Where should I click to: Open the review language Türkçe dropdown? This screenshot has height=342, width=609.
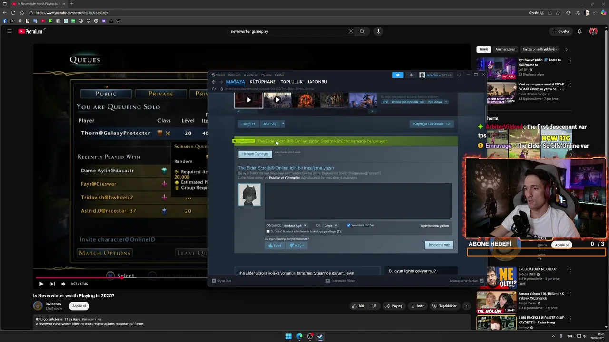point(330,226)
